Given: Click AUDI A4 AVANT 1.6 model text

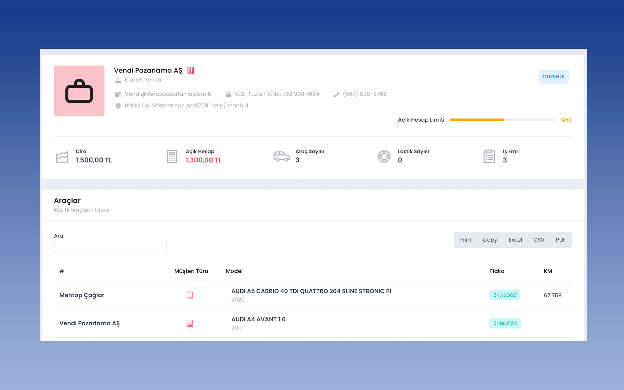Looking at the screenshot, I should click(258, 319).
